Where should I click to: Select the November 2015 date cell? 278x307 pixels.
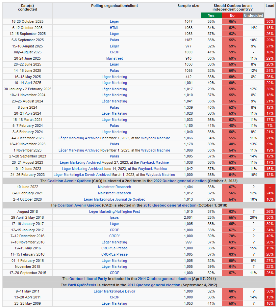click(x=28, y=266)
